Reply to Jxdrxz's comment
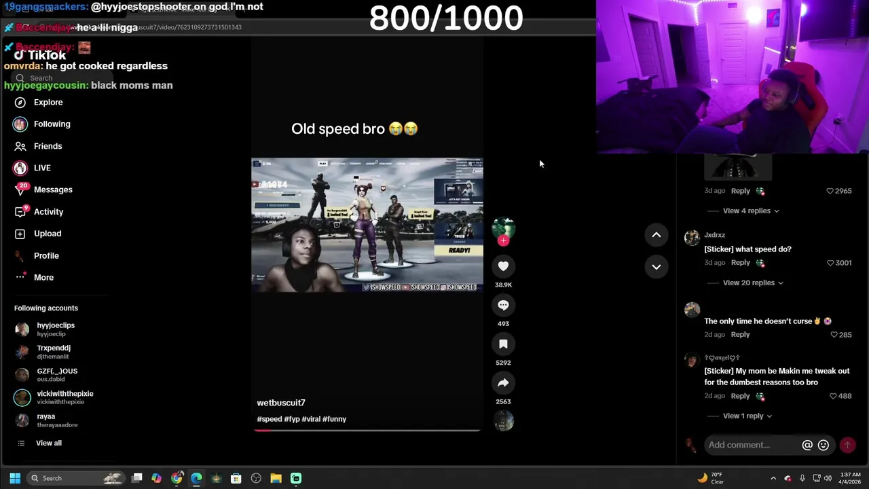The image size is (869, 489). pos(740,263)
